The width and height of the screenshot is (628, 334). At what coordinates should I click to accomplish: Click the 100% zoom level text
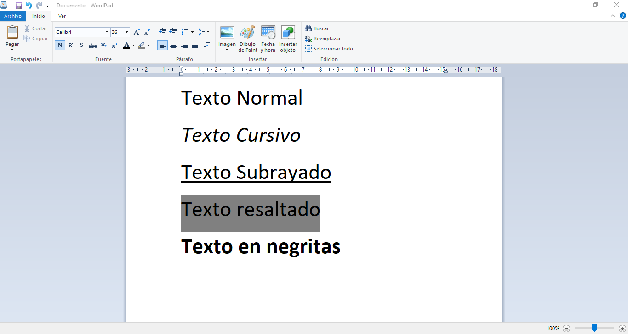tap(553, 328)
